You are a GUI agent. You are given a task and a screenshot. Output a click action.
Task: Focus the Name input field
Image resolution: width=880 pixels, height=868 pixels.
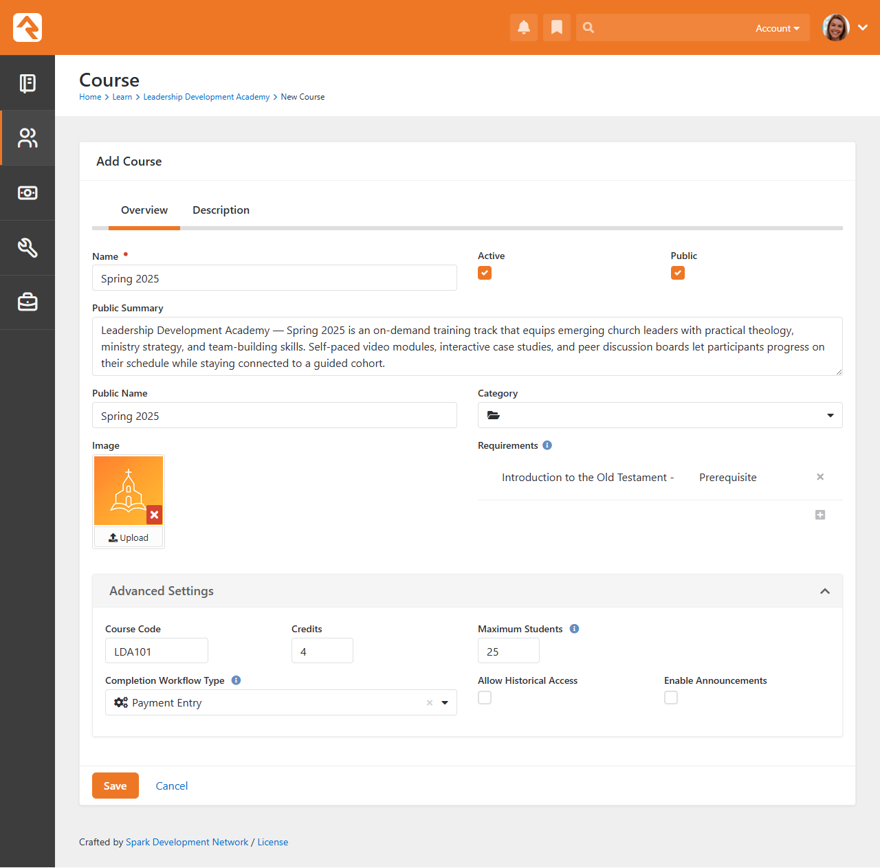pos(274,278)
